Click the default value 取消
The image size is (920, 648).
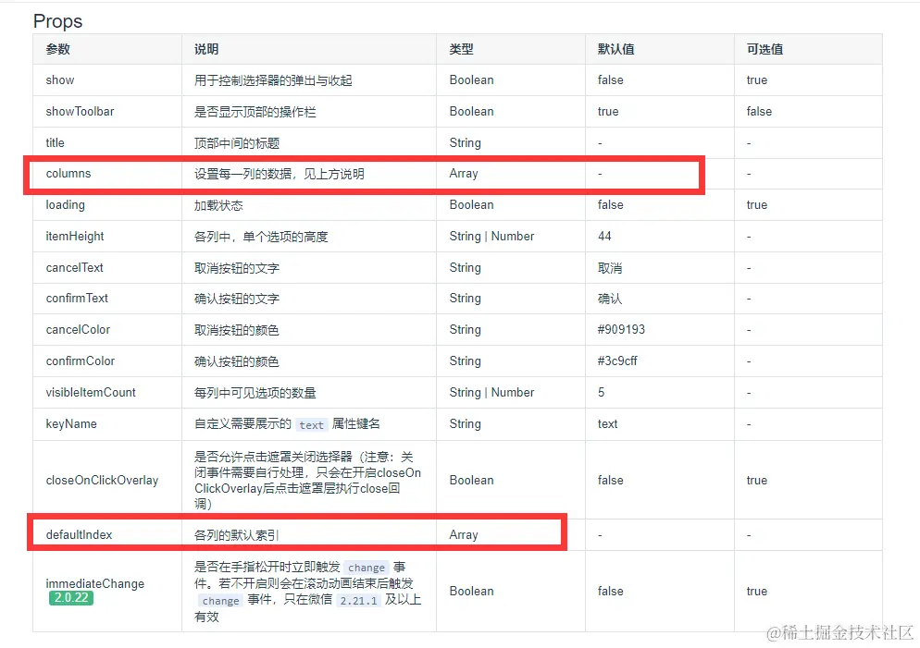point(610,268)
